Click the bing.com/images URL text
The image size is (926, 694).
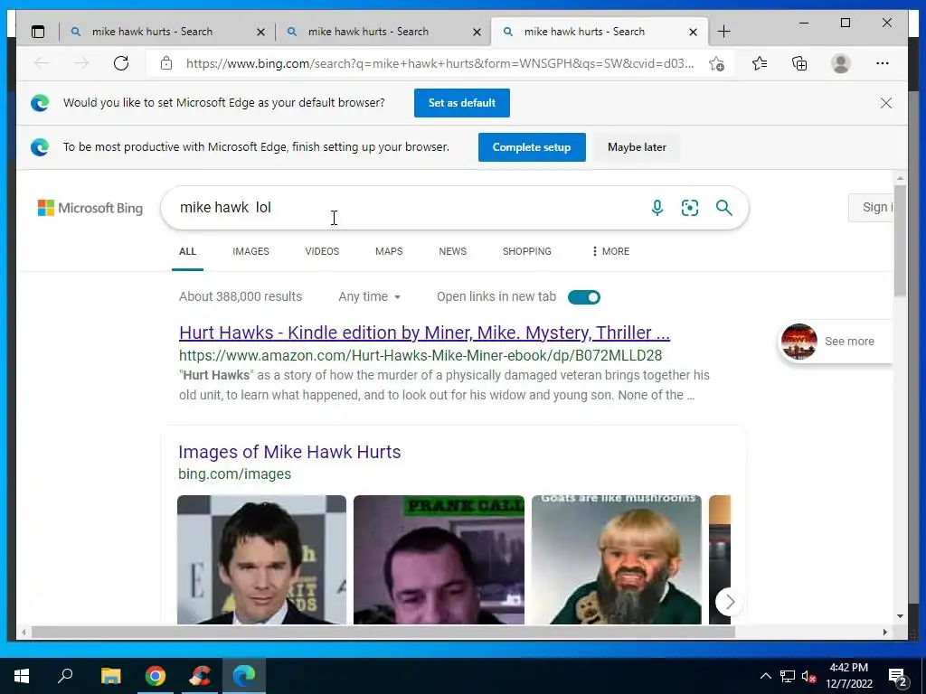[234, 474]
